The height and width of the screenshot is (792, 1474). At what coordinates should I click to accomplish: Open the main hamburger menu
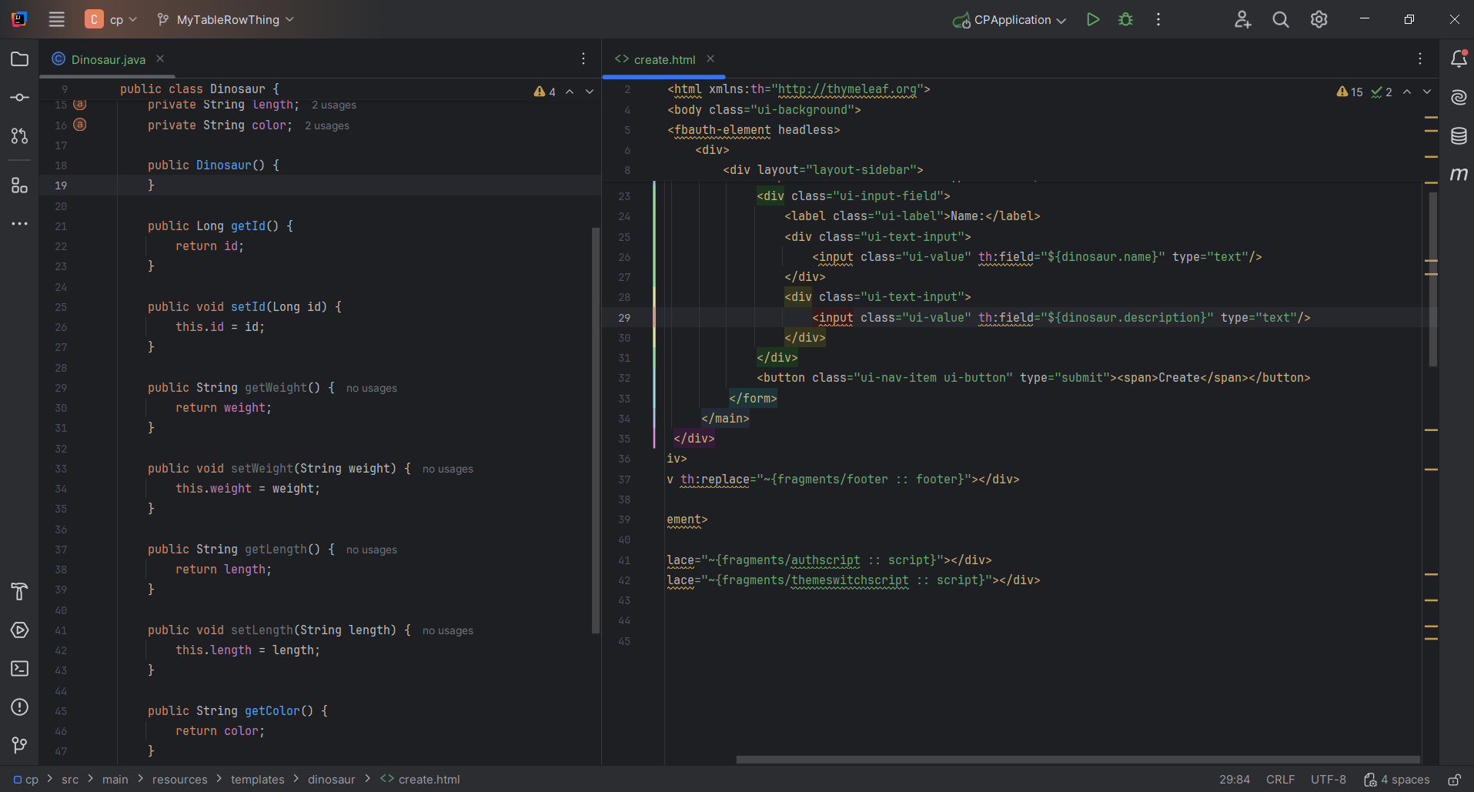[55, 19]
